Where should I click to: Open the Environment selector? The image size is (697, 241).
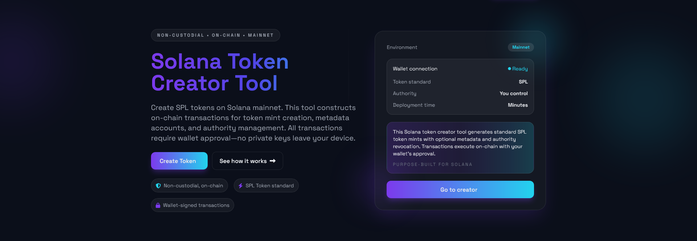[x=402, y=47]
